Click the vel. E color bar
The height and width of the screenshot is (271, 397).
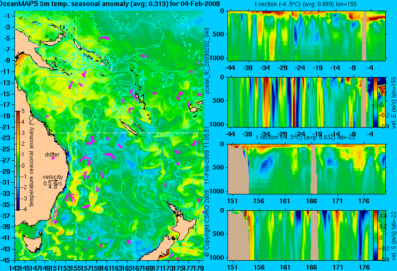tap(376, 102)
